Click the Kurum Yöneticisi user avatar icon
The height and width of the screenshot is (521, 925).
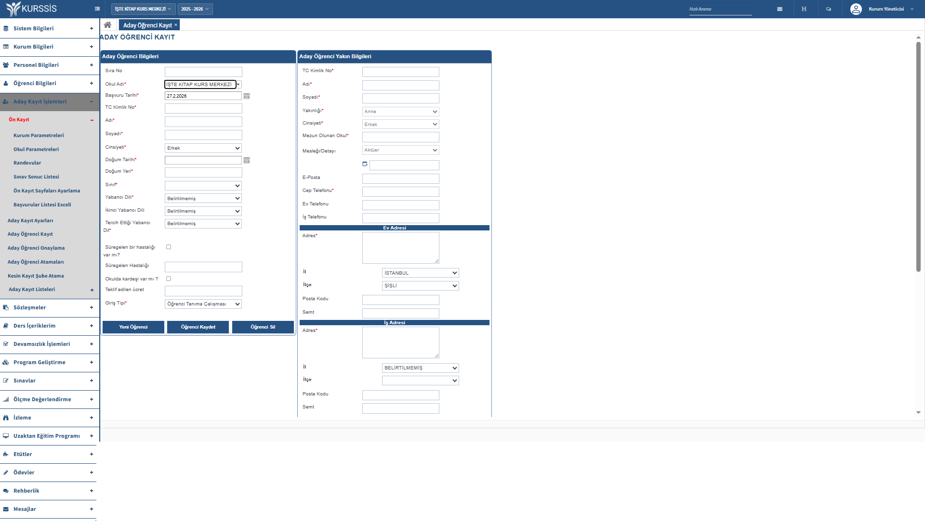click(x=856, y=9)
